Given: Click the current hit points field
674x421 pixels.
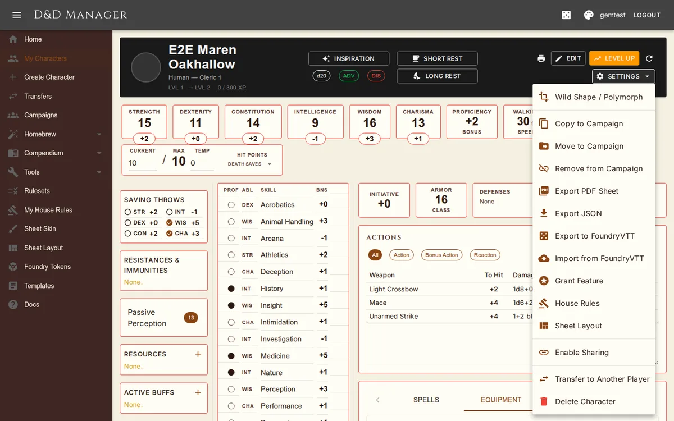Looking at the screenshot, I should (142, 163).
